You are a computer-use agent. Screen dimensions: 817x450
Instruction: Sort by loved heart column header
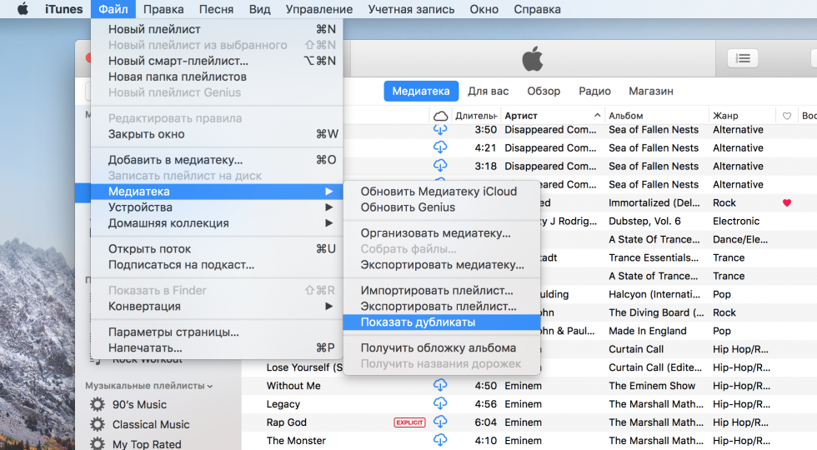click(787, 116)
